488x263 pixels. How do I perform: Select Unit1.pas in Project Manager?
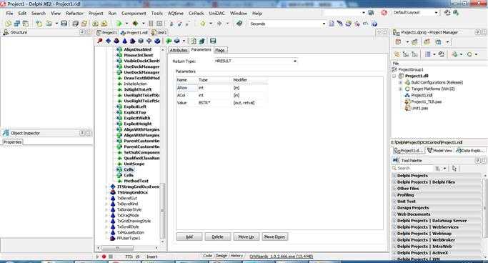[x=419, y=109]
